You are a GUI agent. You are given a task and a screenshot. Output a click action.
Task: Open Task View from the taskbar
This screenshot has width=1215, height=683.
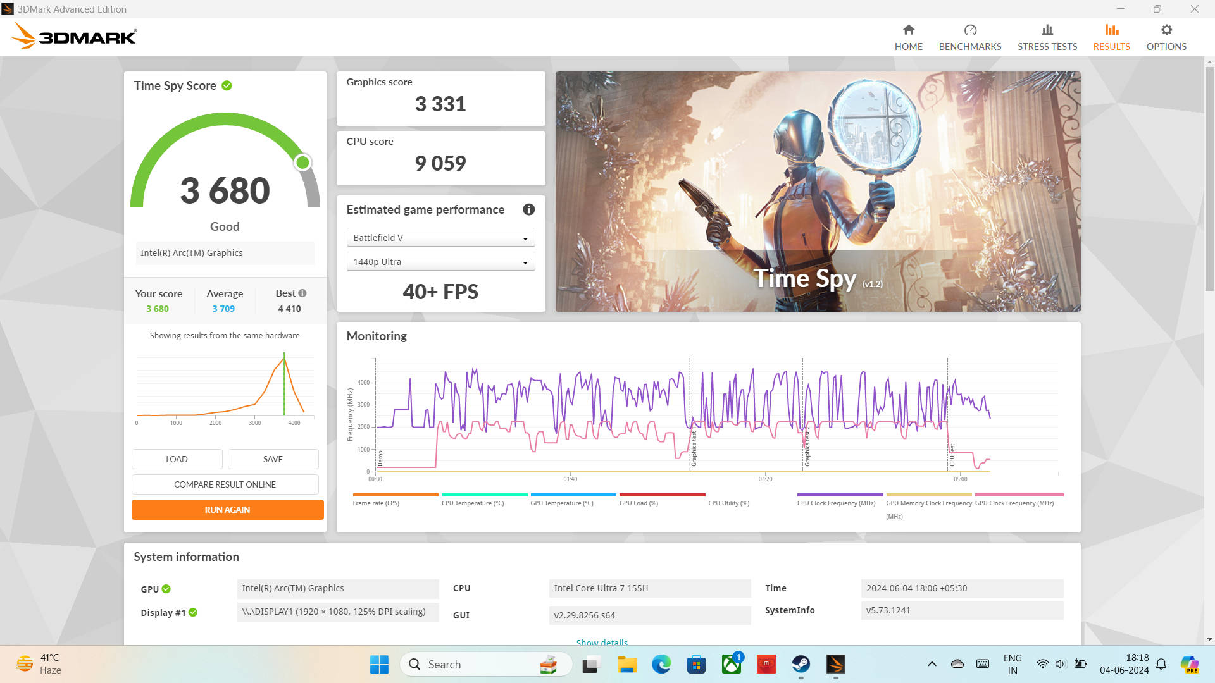click(x=590, y=664)
